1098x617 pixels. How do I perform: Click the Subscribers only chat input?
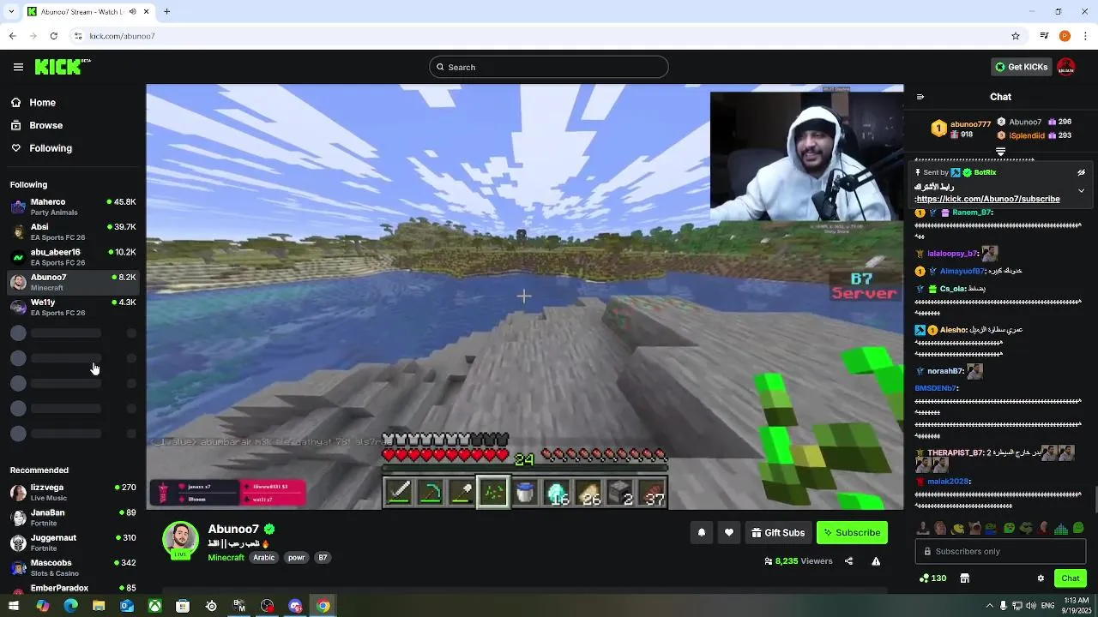pos(1000,551)
